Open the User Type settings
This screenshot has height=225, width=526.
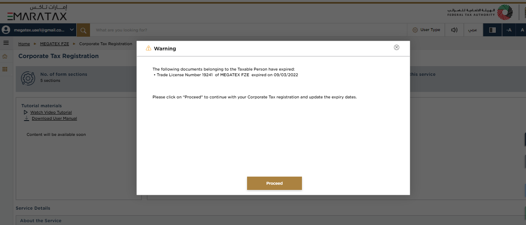click(x=426, y=30)
